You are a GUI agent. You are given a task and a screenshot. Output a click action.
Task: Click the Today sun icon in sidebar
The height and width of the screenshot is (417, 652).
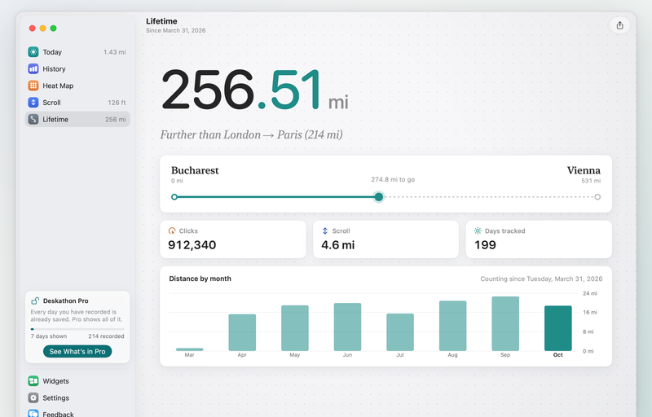(33, 52)
